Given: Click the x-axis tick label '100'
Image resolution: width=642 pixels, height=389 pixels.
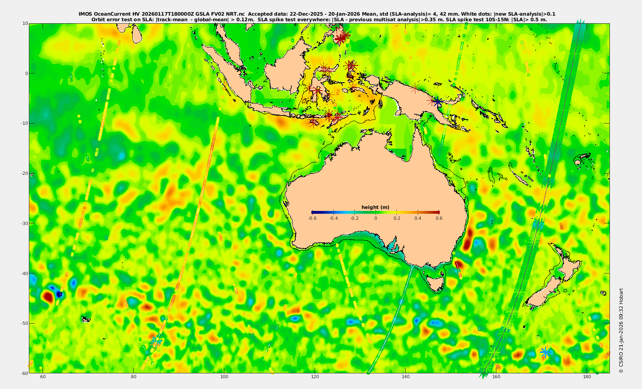Looking at the screenshot, I should coord(224,377).
